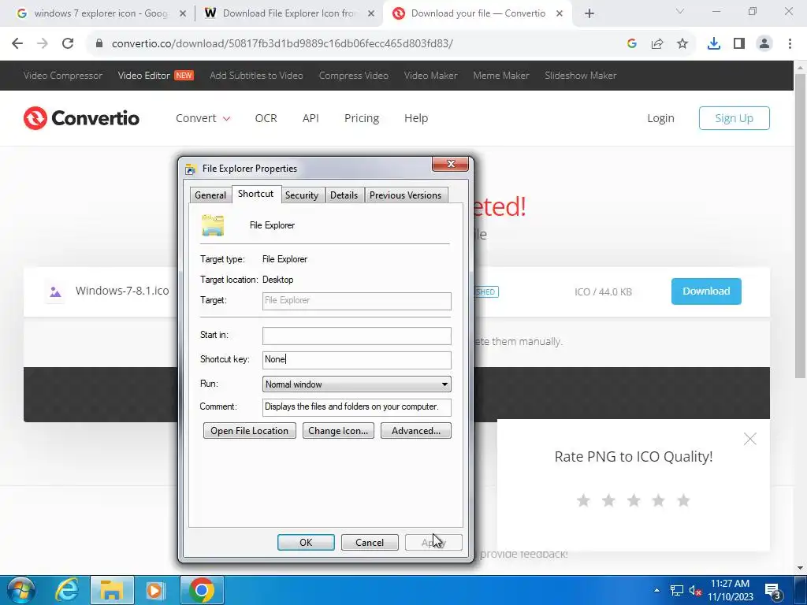Close File Explorer Properties with red X
The height and width of the screenshot is (605, 807).
[451, 164]
